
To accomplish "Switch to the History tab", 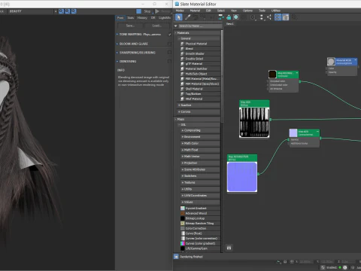I will pyautogui.click(x=142, y=18).
